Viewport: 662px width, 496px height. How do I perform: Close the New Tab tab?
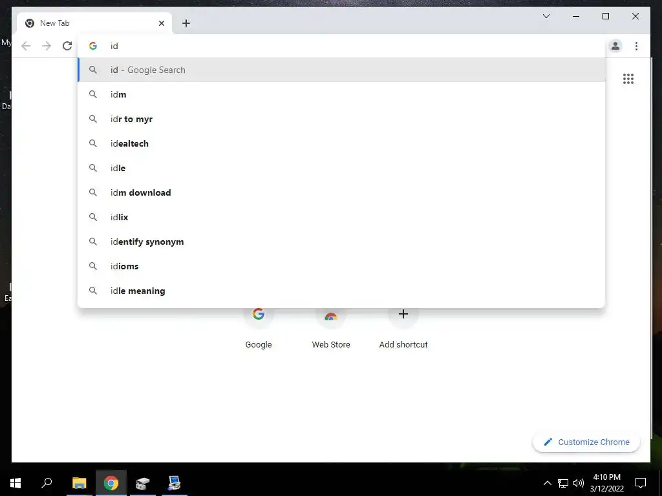pos(161,23)
